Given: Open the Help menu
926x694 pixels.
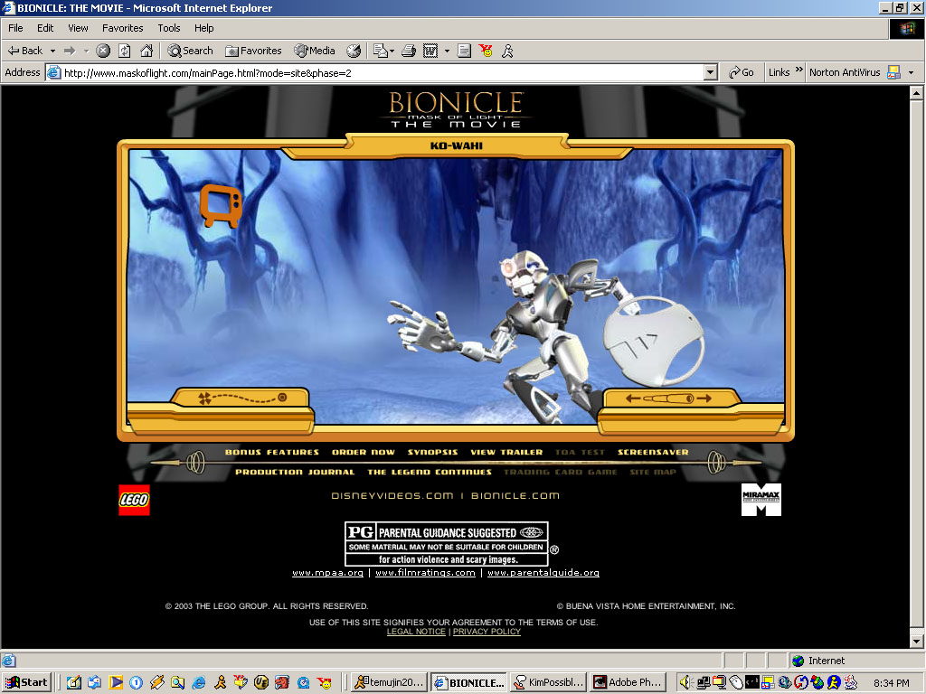Looking at the screenshot, I should coord(203,28).
